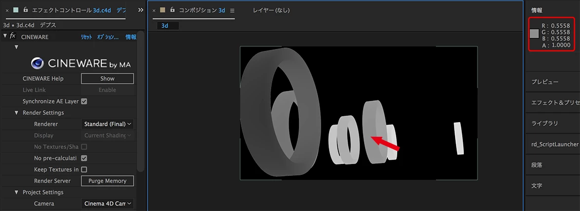
Task: Collapse the Render Settings group
Action: click(16, 113)
